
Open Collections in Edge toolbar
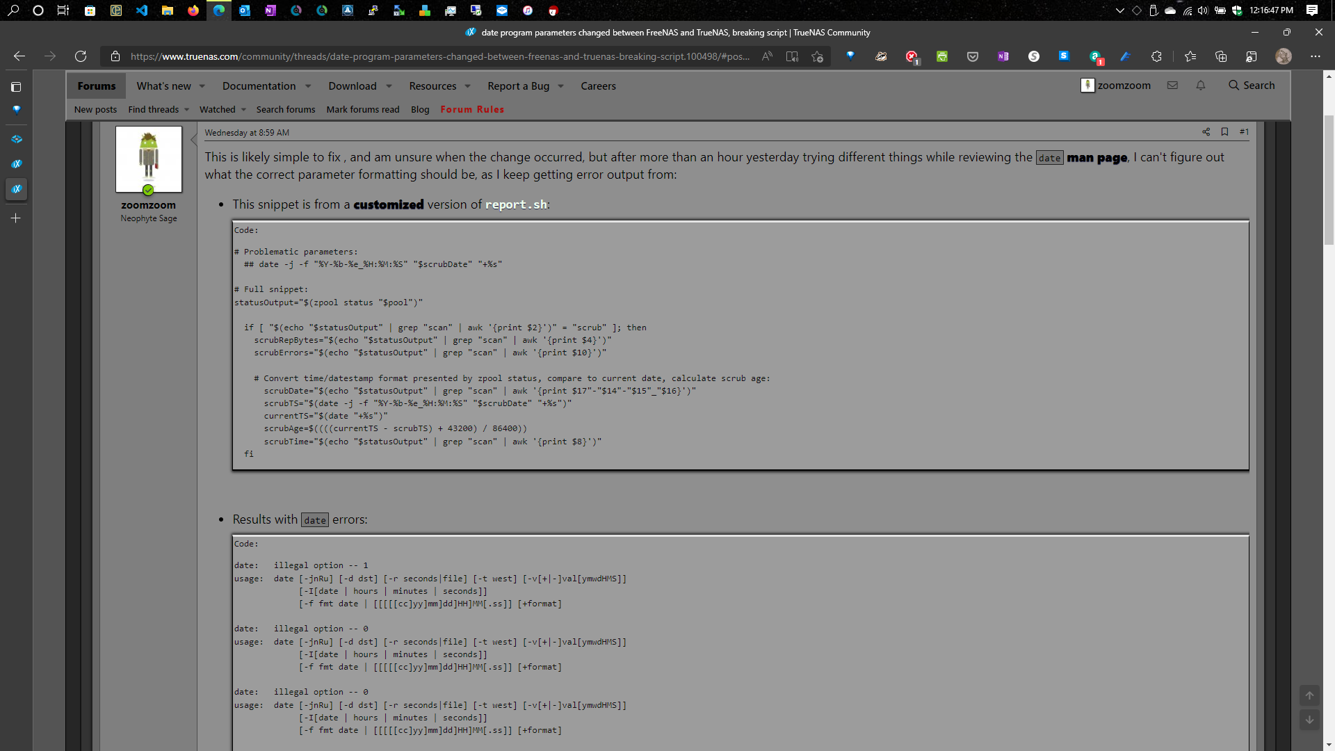pyautogui.click(x=1221, y=56)
